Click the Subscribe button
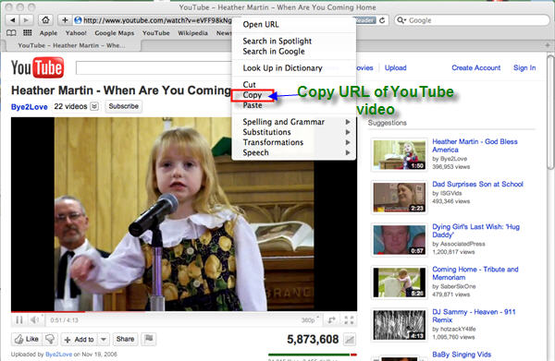The image size is (555, 361). 124,106
